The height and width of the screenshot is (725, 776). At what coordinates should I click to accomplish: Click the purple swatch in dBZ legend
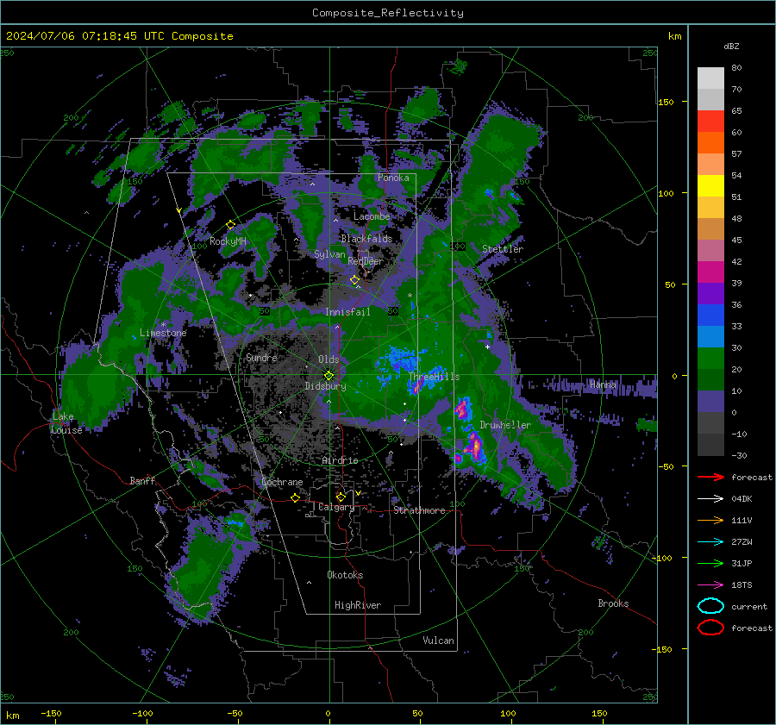tap(710, 293)
